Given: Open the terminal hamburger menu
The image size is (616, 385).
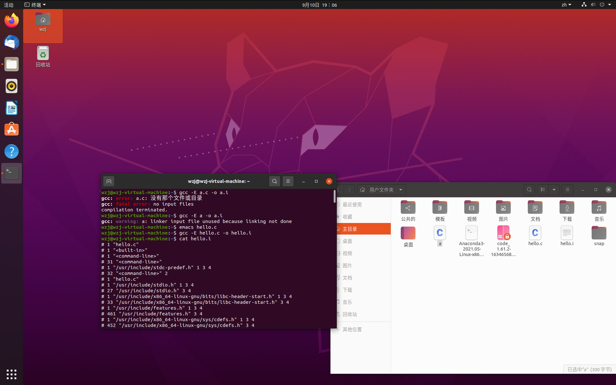Looking at the screenshot, I should click(288, 181).
